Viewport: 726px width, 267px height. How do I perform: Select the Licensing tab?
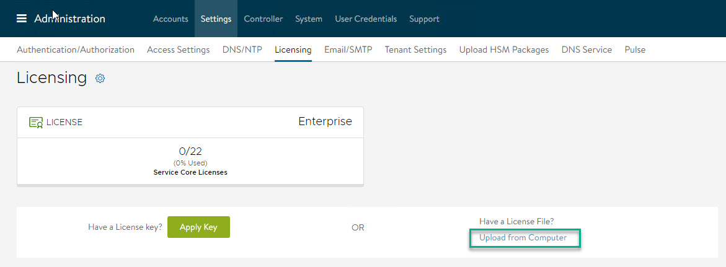tap(293, 50)
